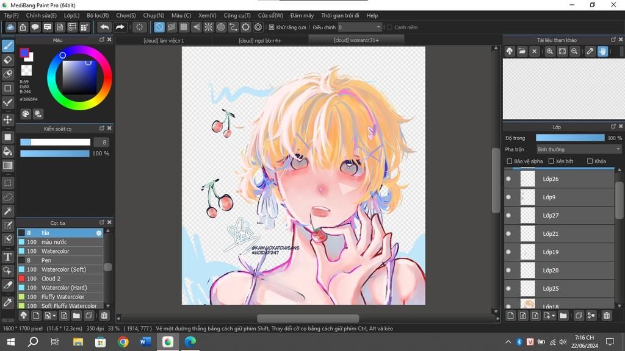Delete layer using trash icon
The image size is (625, 351).
pyautogui.click(x=607, y=316)
